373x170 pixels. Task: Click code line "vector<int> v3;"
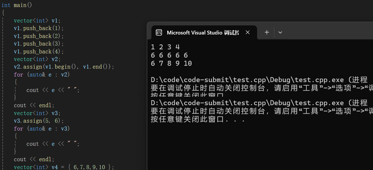[37, 113]
